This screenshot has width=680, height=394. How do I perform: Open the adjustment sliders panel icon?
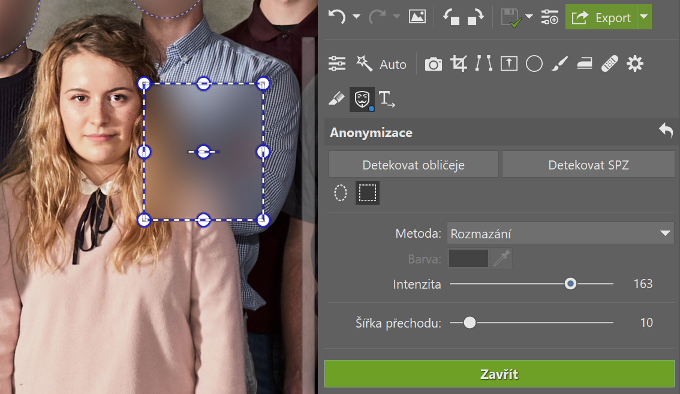(x=337, y=63)
